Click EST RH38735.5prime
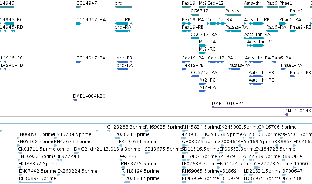The width and height of the screenshot is (312, 184). (x=123, y=167)
